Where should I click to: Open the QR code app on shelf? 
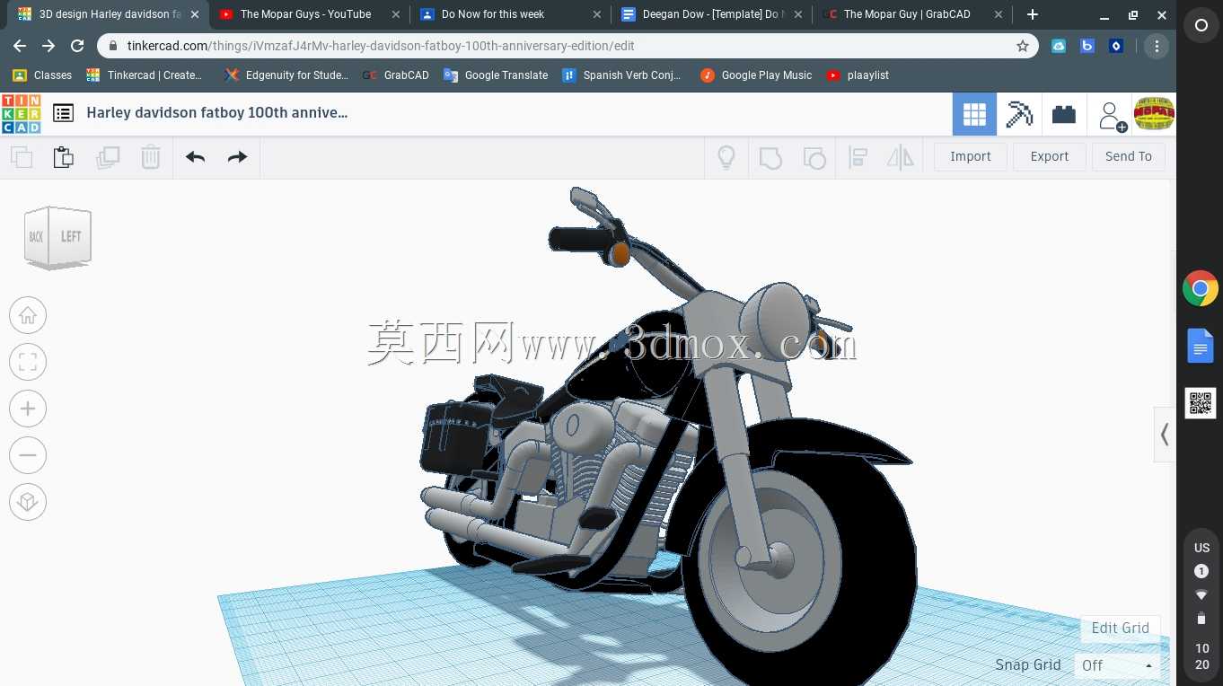tap(1201, 403)
